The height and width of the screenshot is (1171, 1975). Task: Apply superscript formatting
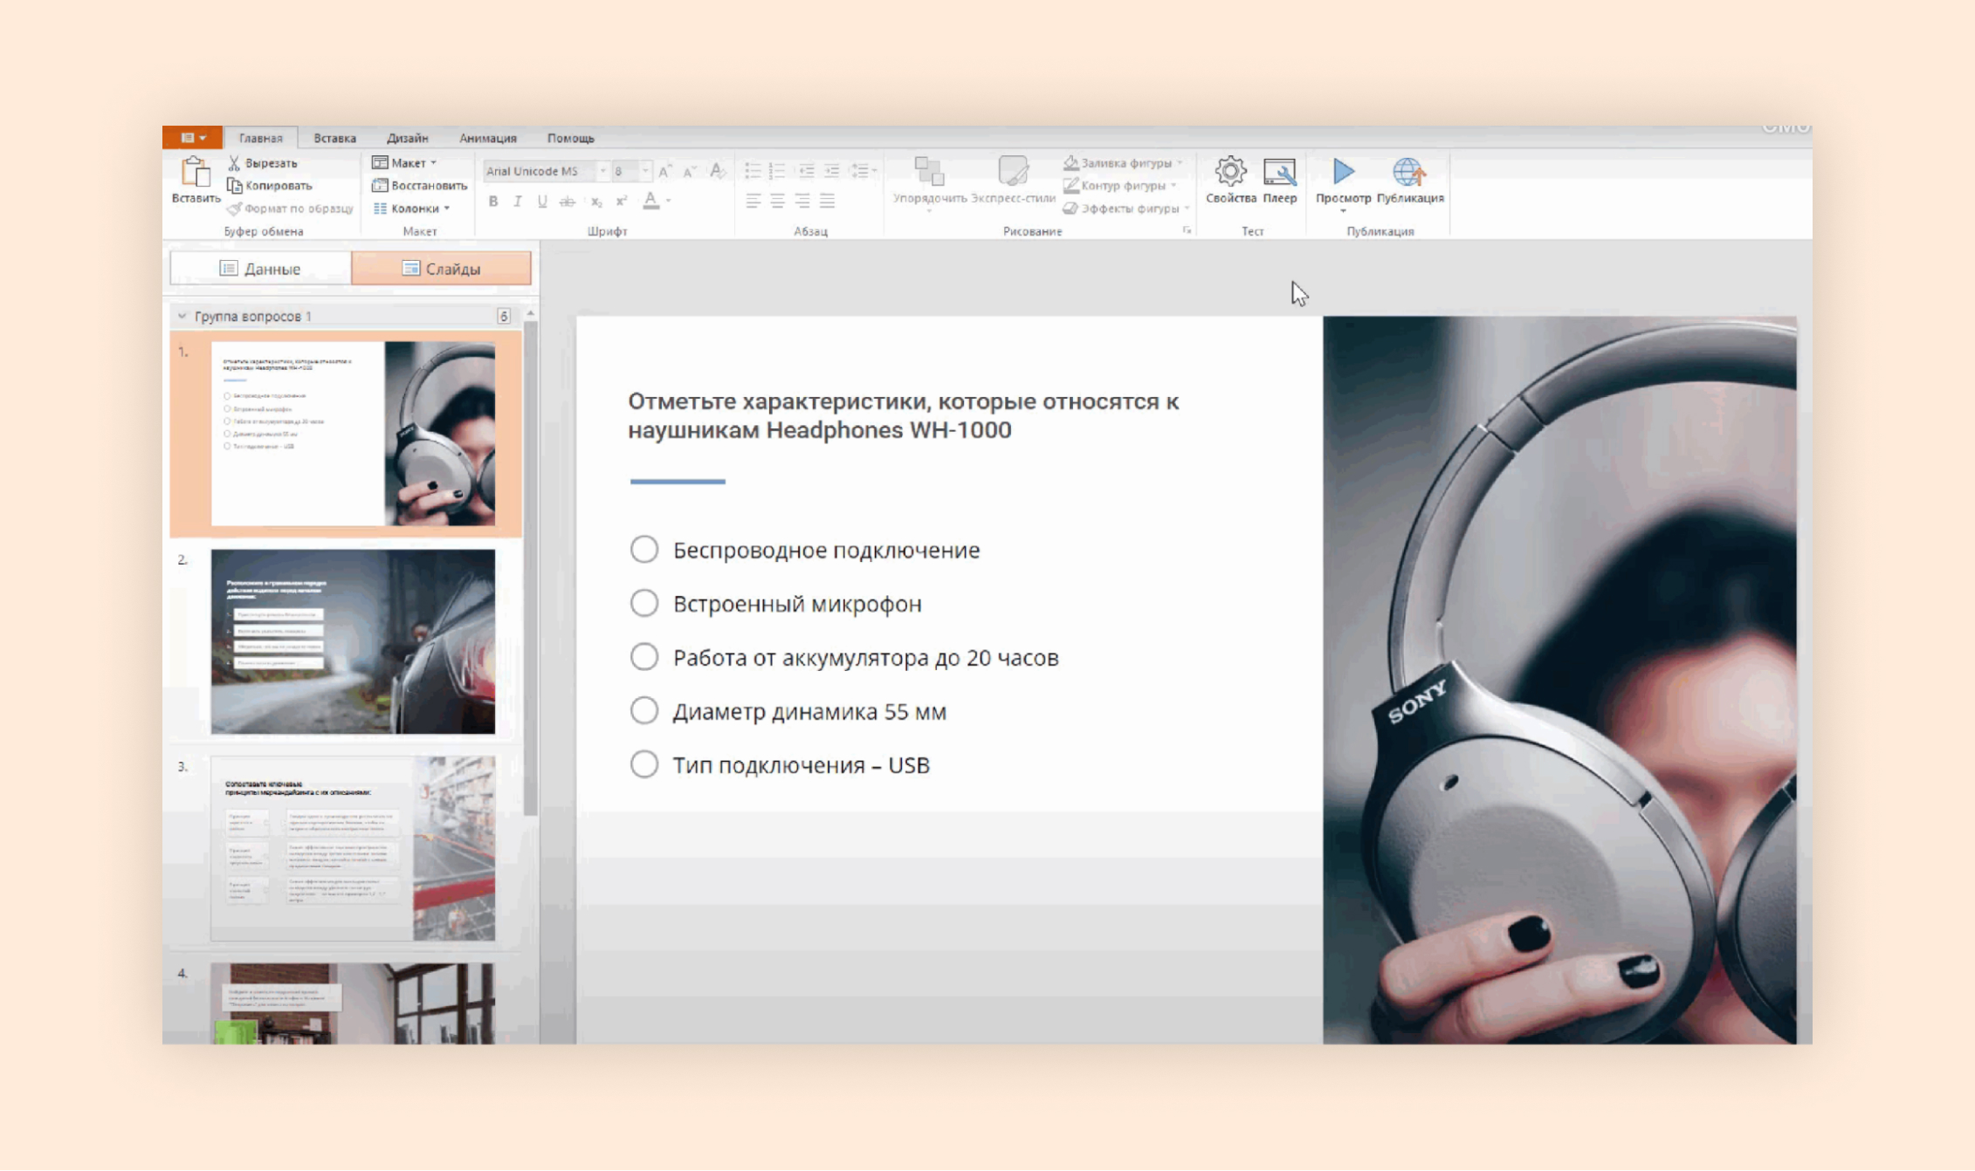point(622,202)
